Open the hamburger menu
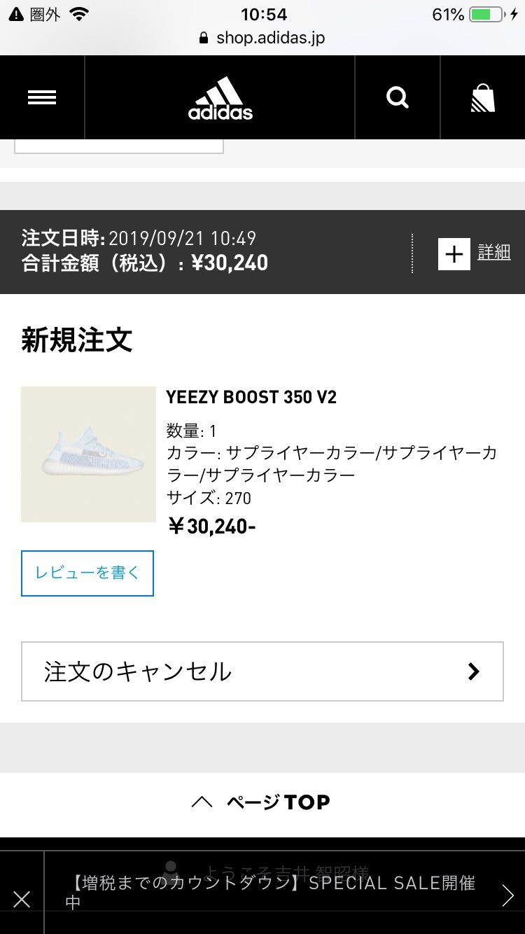The height and width of the screenshot is (934, 525). [42, 98]
